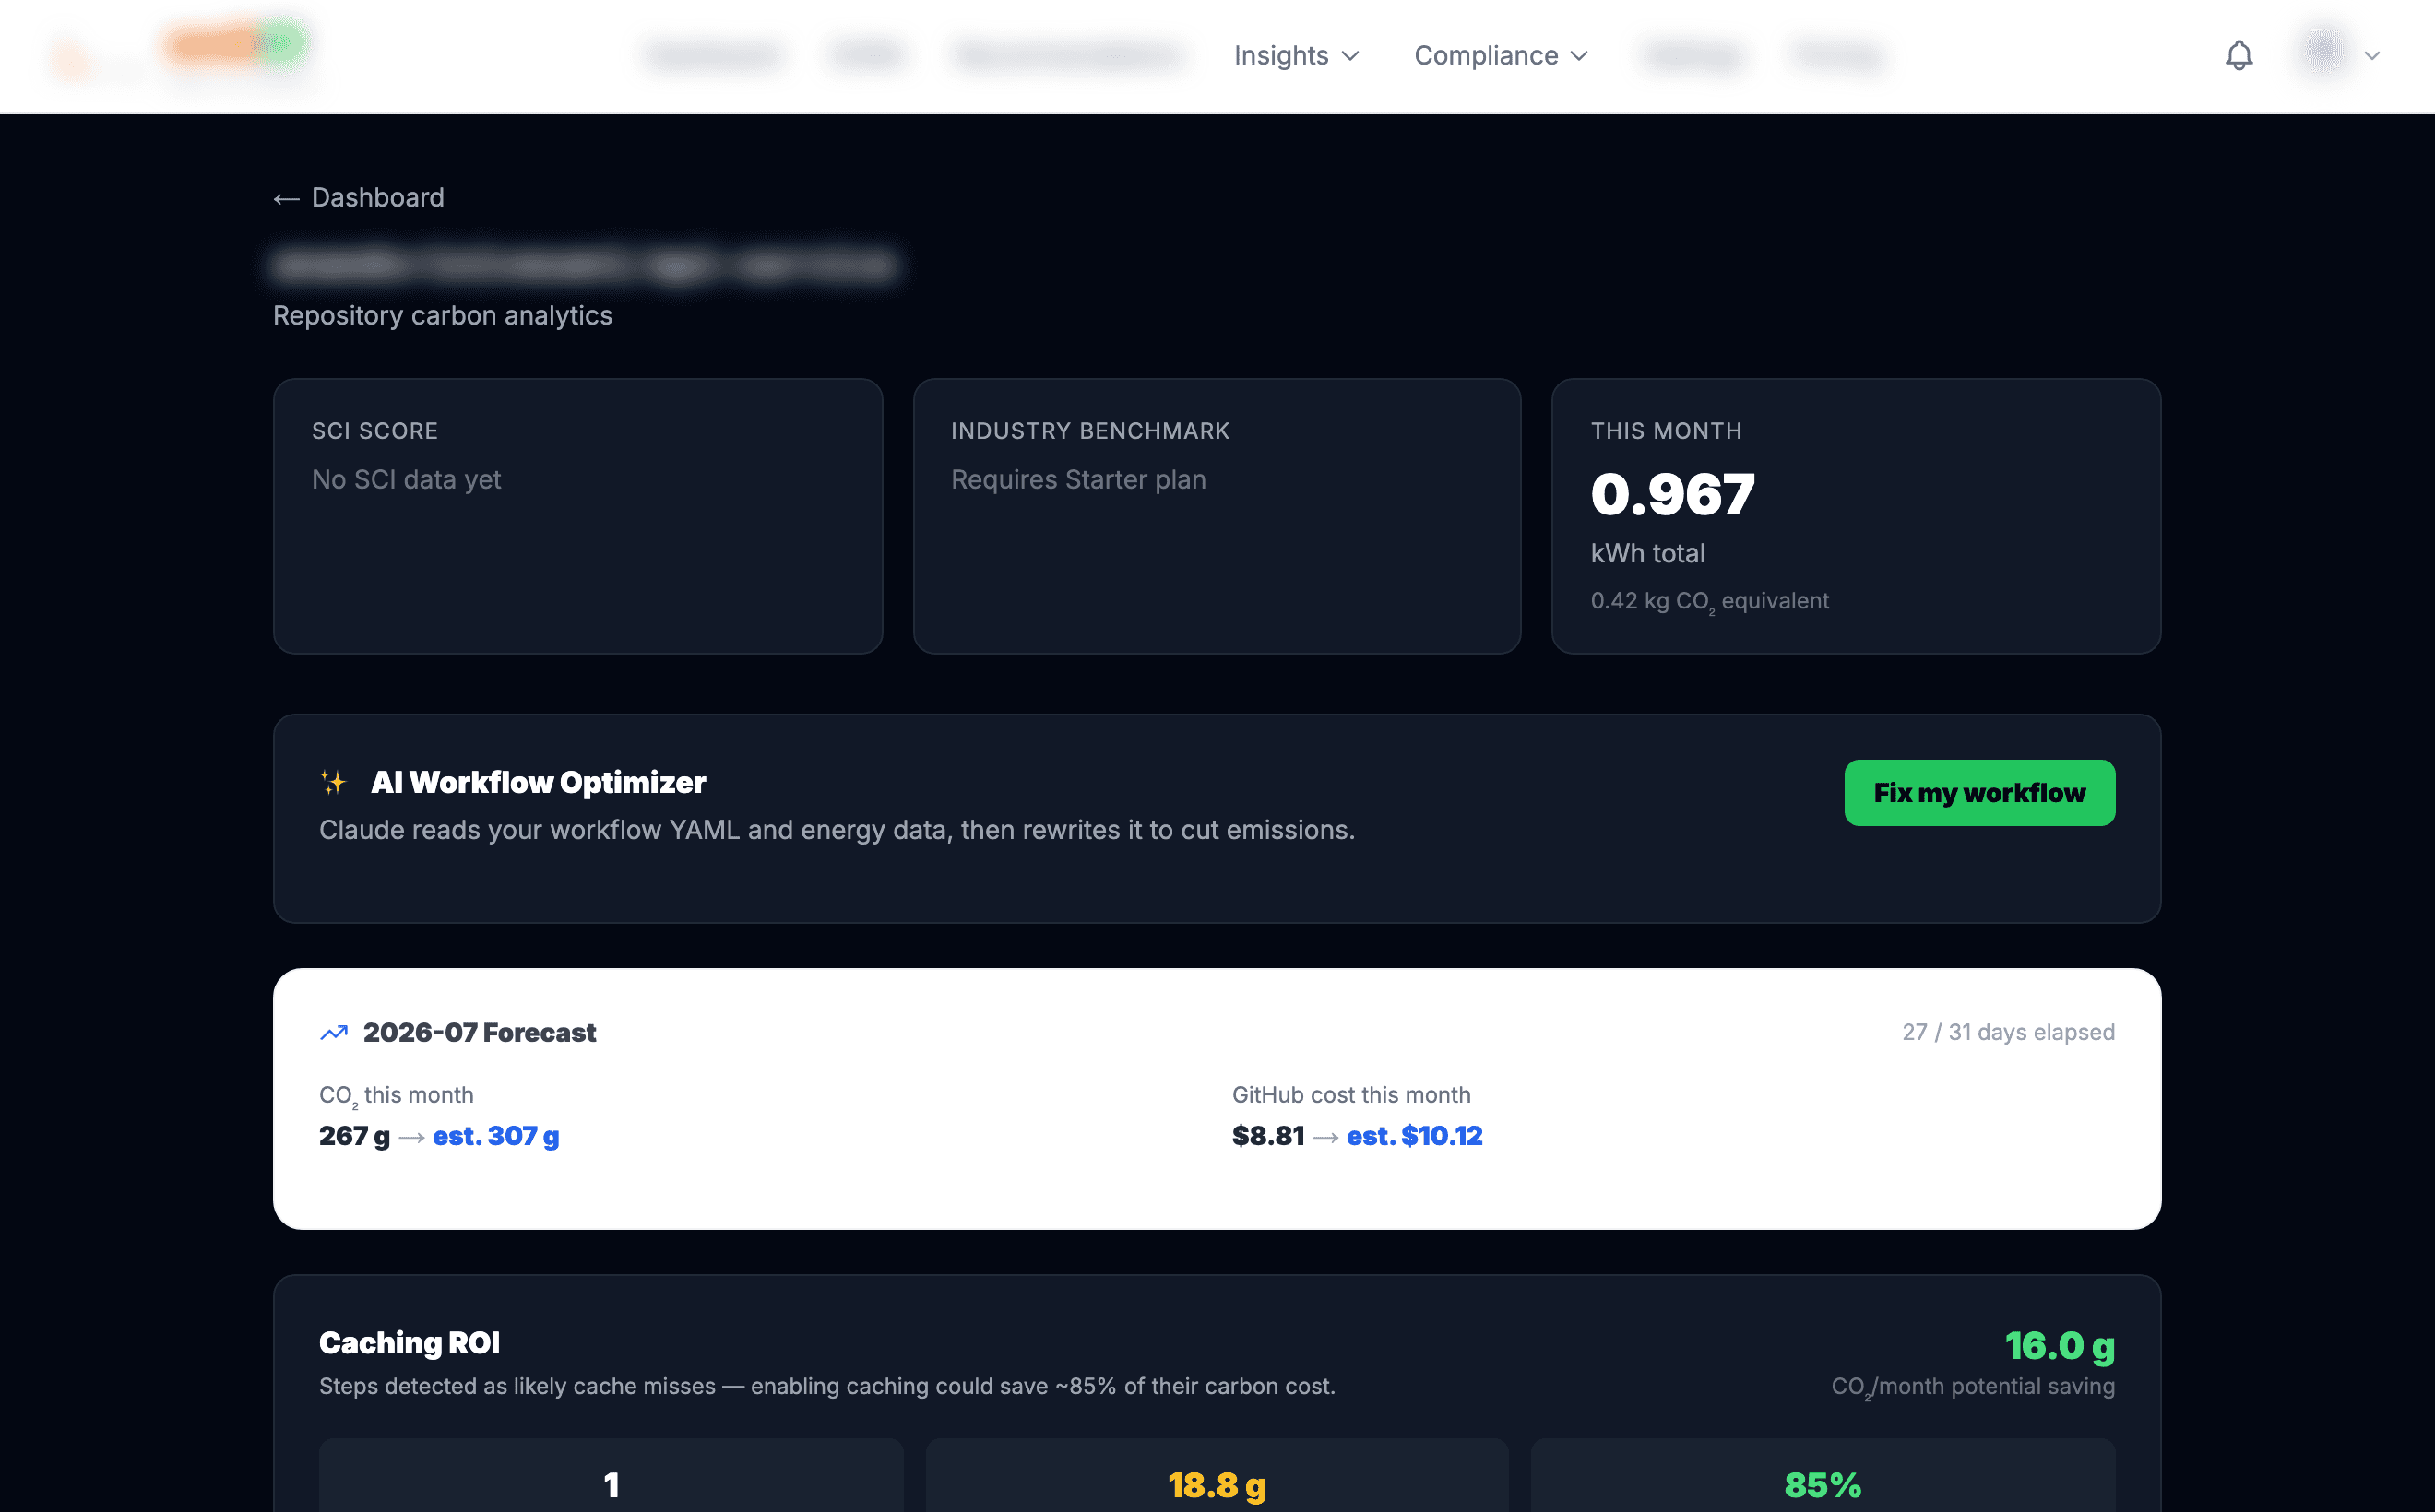Viewport: 2435px width, 1512px height.
Task: Click the blurred user avatar
Action: [x=2323, y=52]
